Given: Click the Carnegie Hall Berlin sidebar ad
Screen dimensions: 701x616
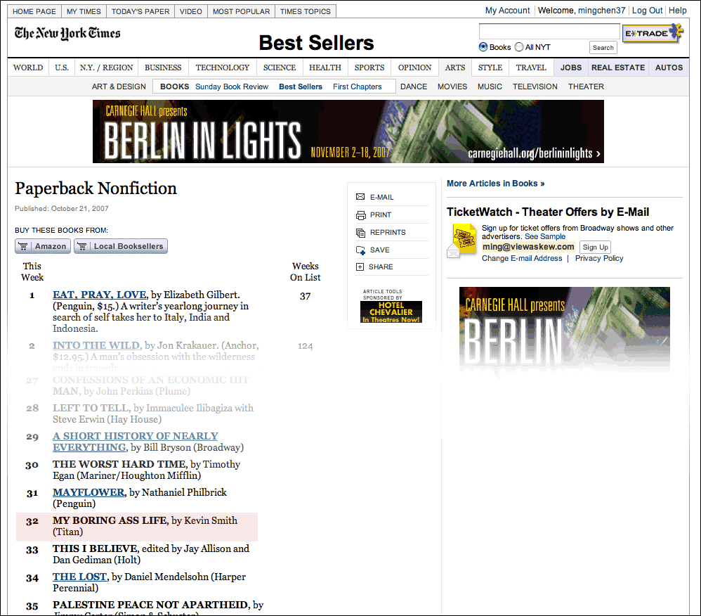Looking at the screenshot, I should [565, 330].
